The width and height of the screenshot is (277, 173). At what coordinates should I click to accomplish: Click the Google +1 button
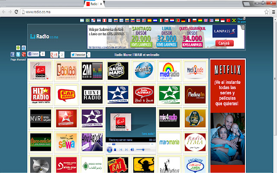coord(54,55)
